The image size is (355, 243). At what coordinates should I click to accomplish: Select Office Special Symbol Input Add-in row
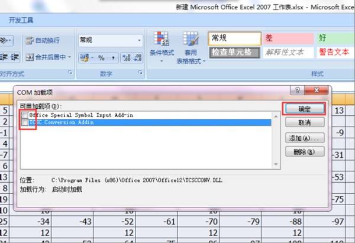[x=146, y=115]
